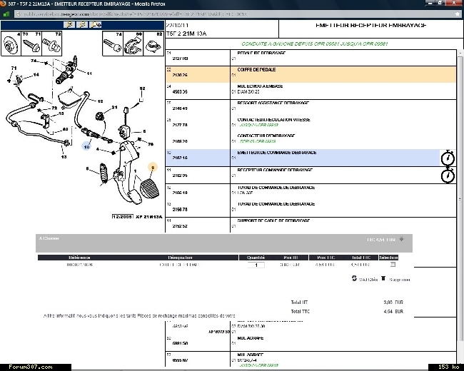This screenshot has height=371, width=464.
Task: Select orange part marker 2 near pedal pad
Action: pos(151,166)
